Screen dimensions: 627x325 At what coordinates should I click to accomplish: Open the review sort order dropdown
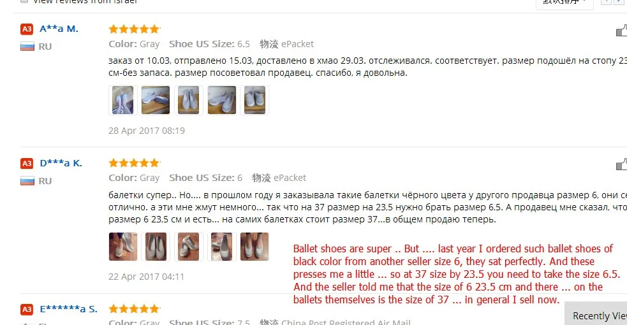[564, 3]
